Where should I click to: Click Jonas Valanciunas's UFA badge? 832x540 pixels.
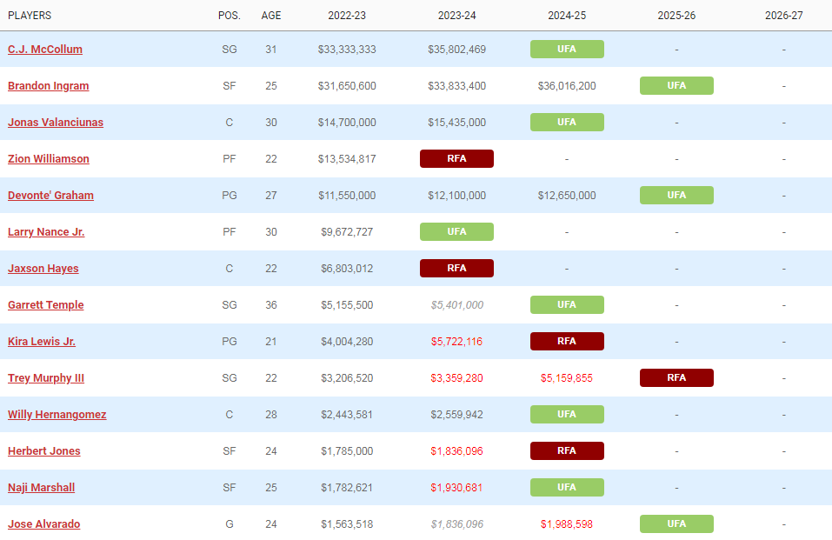pos(567,123)
